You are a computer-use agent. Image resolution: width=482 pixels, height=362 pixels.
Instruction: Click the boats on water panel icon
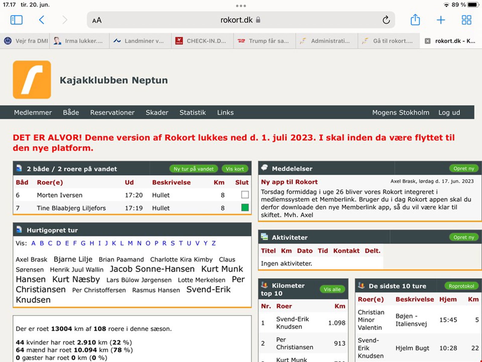pos(19,168)
